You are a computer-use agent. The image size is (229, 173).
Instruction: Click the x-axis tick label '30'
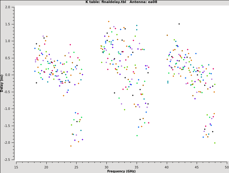tap(106, 167)
